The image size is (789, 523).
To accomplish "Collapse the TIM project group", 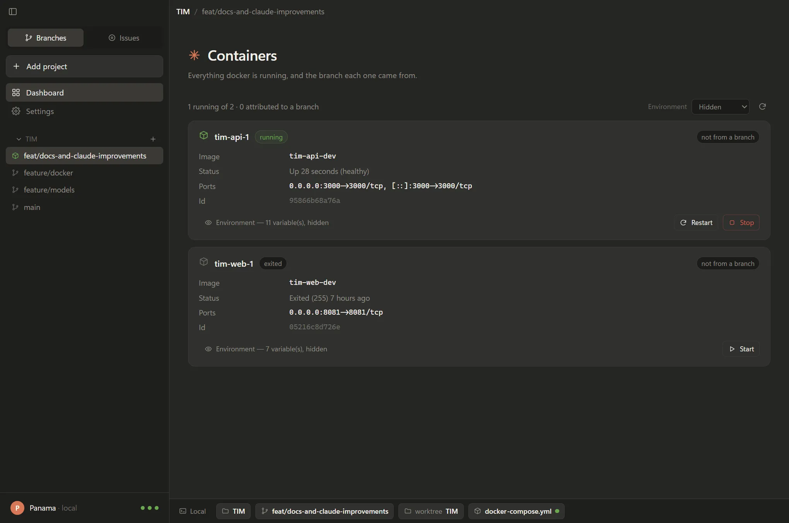I will 19,139.
